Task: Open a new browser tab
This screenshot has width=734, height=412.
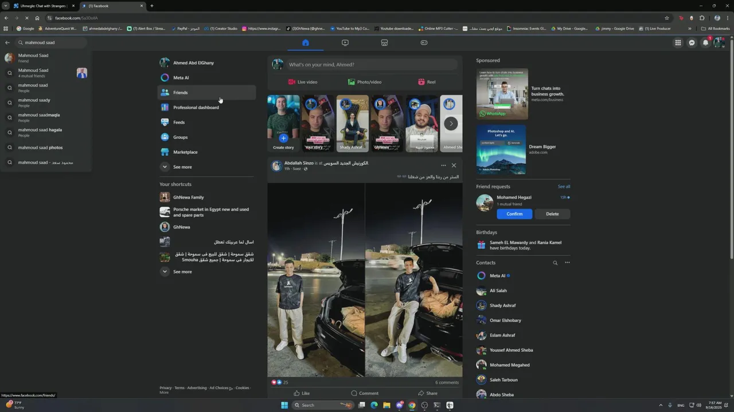Action: pyautogui.click(x=151, y=6)
